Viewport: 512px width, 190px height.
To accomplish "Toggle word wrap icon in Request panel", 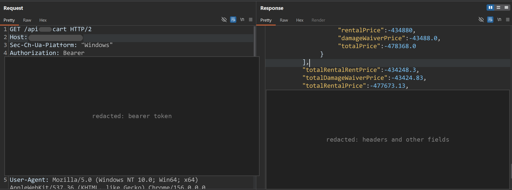I will pos(233,20).
